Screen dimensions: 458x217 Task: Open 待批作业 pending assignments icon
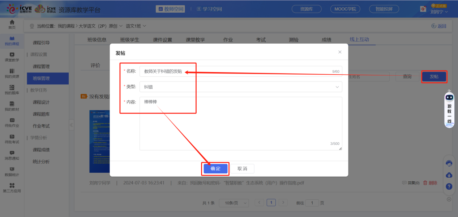12,123
